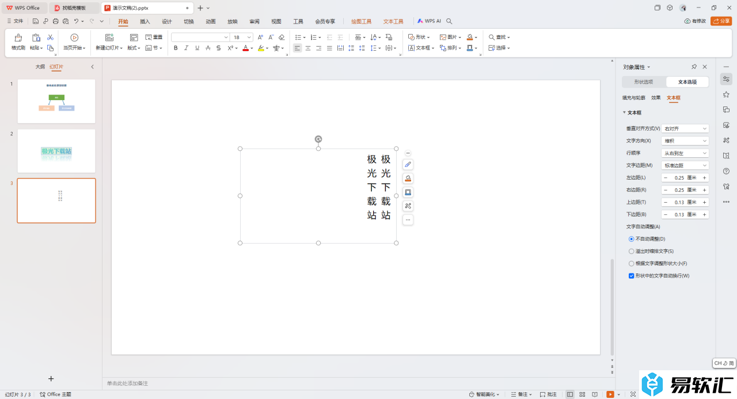Click the Format Painter (格式刷) icon
This screenshot has width=737, height=399.
point(18,37)
